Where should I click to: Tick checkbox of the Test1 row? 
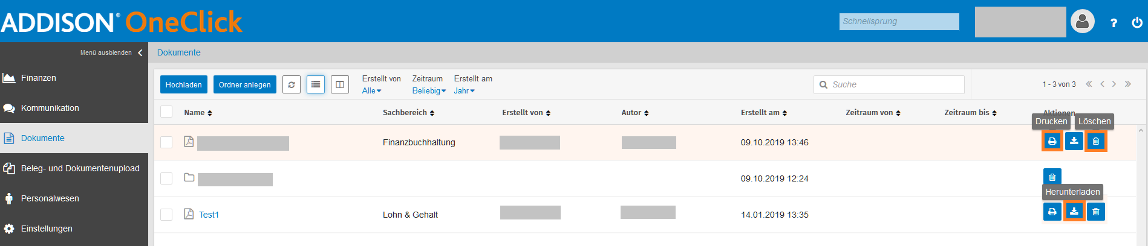point(166,215)
